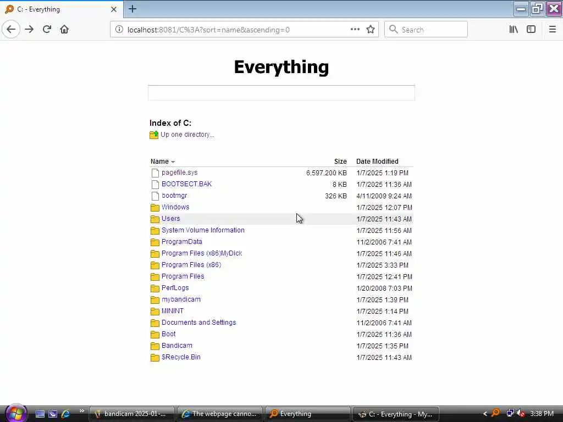Open Documents and Settings folder
The height and width of the screenshot is (422, 563).
tap(198, 322)
